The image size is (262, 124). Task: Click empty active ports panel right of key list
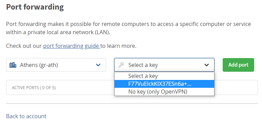click(236, 87)
